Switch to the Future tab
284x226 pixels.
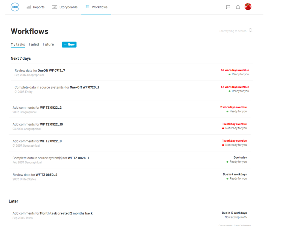(48, 44)
